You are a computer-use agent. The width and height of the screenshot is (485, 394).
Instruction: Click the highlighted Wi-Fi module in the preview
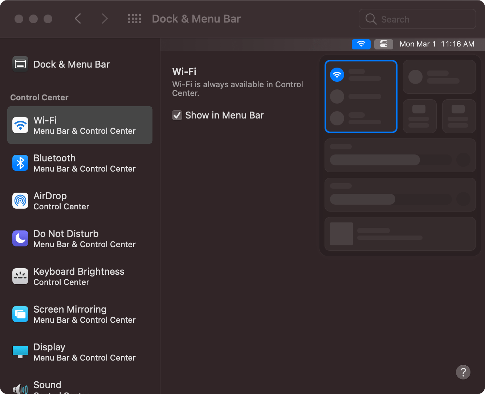point(361,97)
